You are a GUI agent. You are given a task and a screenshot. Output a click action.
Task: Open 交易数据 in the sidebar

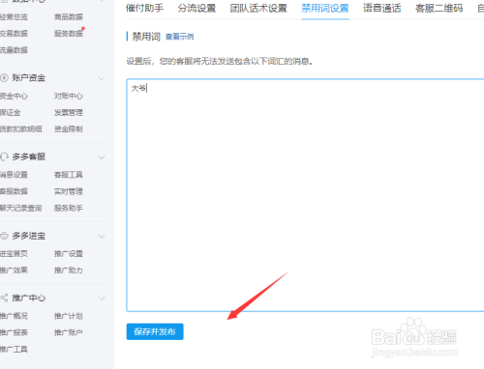pos(14,33)
